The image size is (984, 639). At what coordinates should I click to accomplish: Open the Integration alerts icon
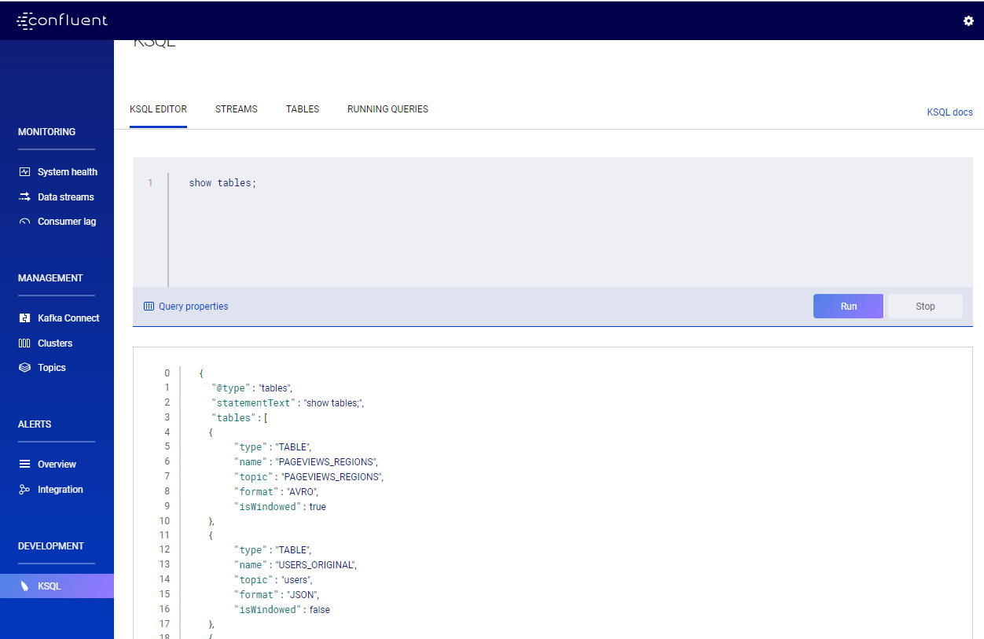pos(24,489)
